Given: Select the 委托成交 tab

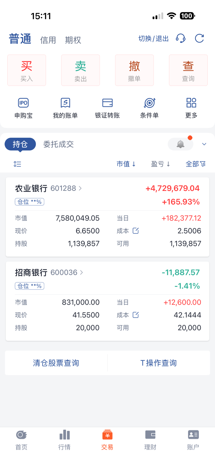Looking at the screenshot, I should coord(59,144).
